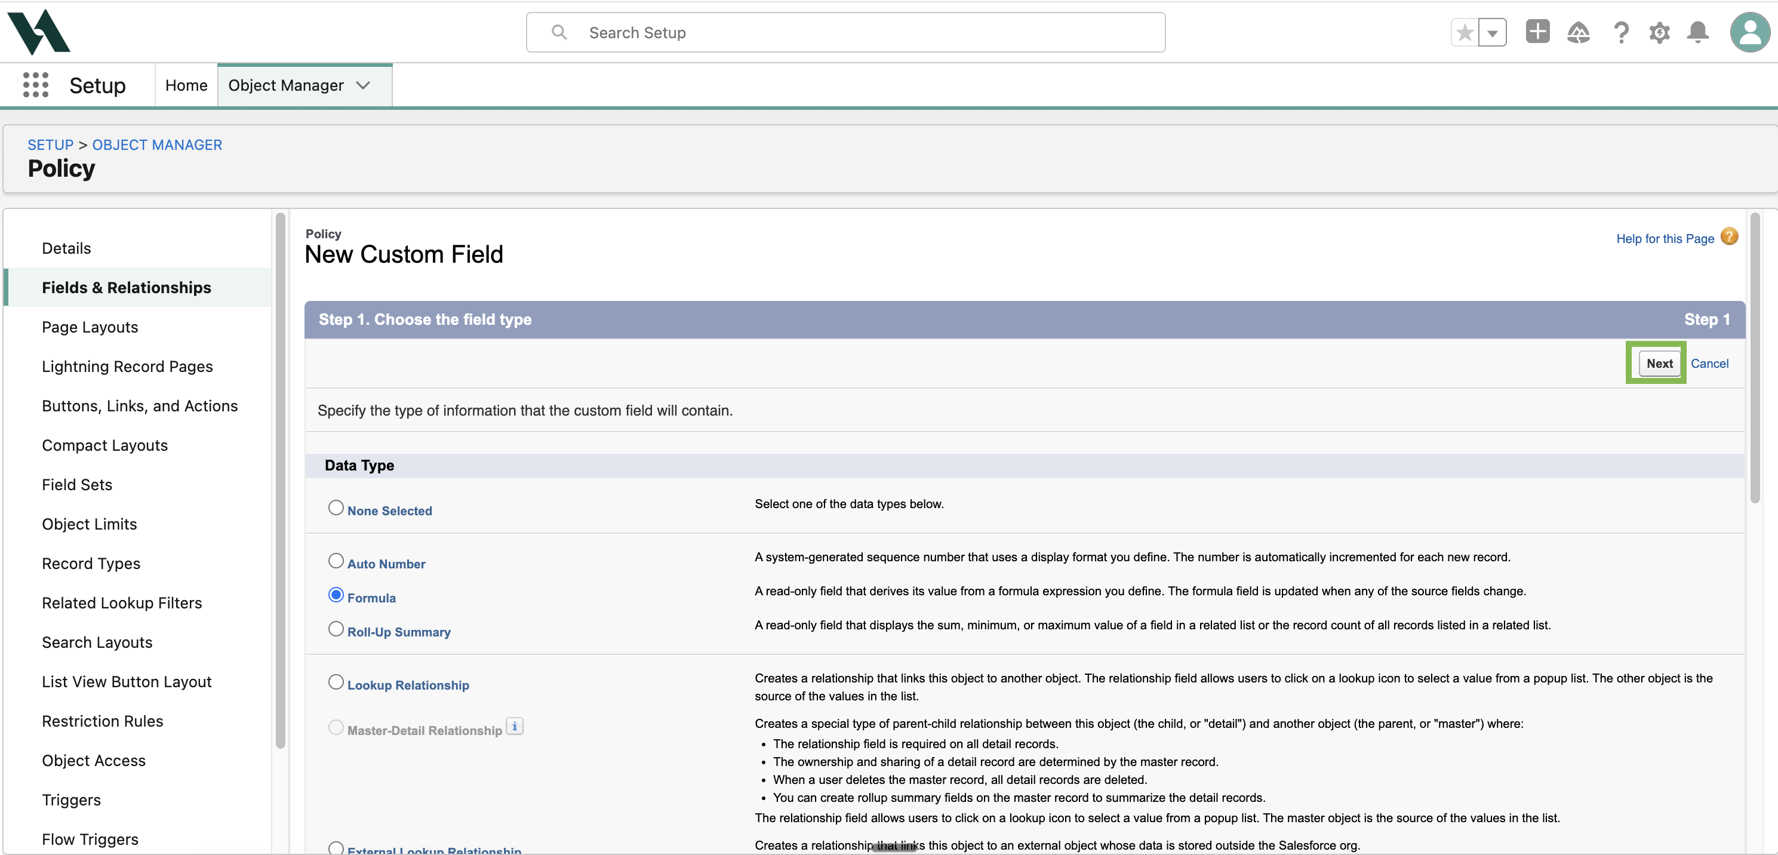The height and width of the screenshot is (855, 1778).
Task: Open the Help question mark icon
Action: coord(1620,32)
